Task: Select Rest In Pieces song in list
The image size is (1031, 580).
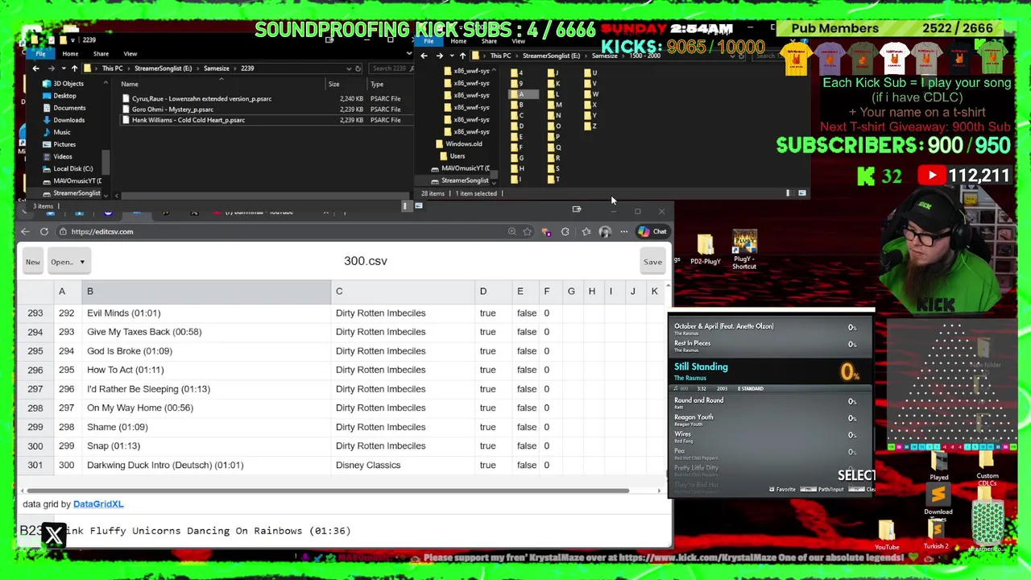Action: (768, 346)
